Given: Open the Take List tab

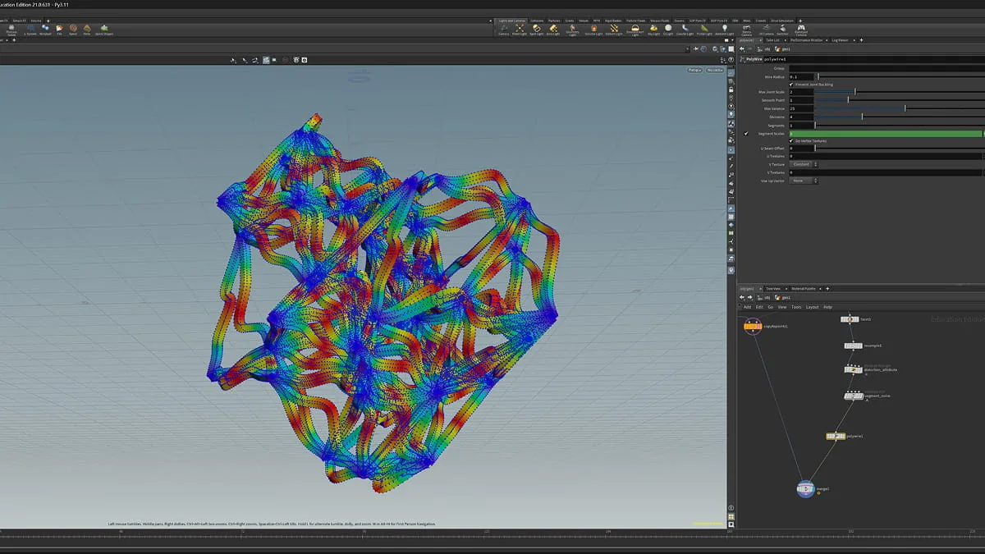Looking at the screenshot, I should pyautogui.click(x=772, y=39).
